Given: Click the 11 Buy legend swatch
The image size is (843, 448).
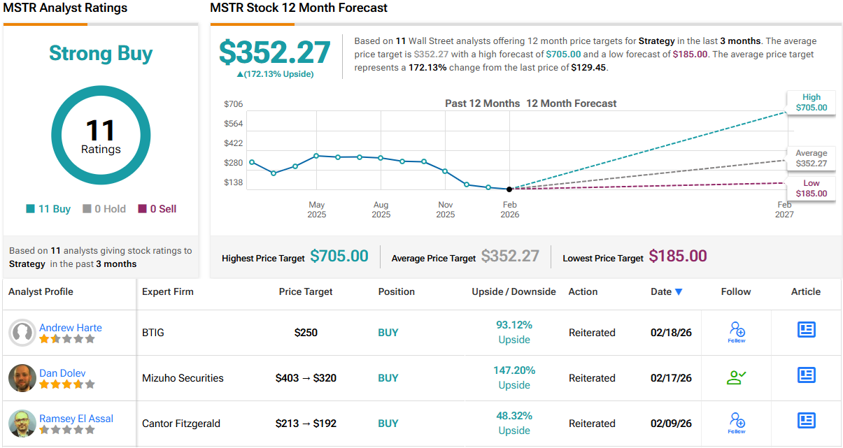Looking at the screenshot, I should point(31,209).
